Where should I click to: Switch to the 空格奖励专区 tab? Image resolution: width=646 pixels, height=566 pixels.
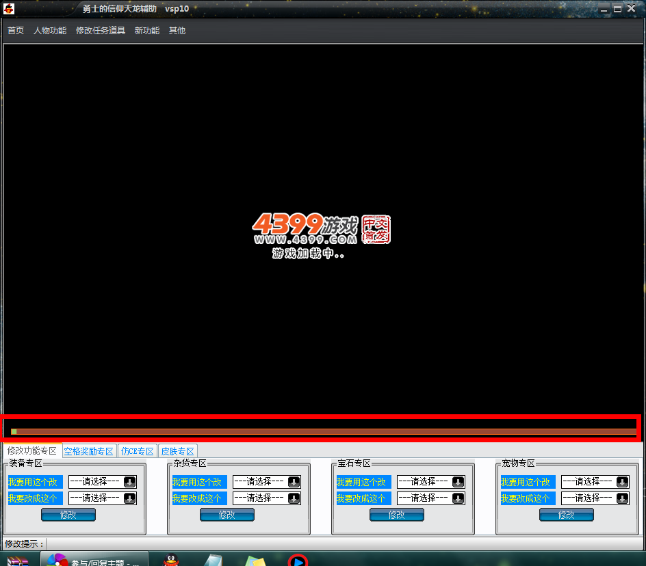tap(89, 451)
